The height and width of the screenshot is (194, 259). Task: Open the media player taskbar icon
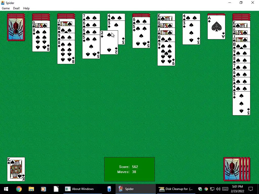pos(44,189)
